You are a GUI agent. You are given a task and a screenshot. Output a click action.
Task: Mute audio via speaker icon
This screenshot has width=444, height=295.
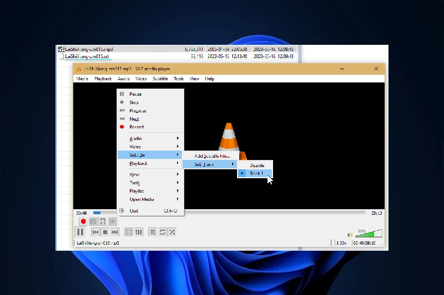350,235
